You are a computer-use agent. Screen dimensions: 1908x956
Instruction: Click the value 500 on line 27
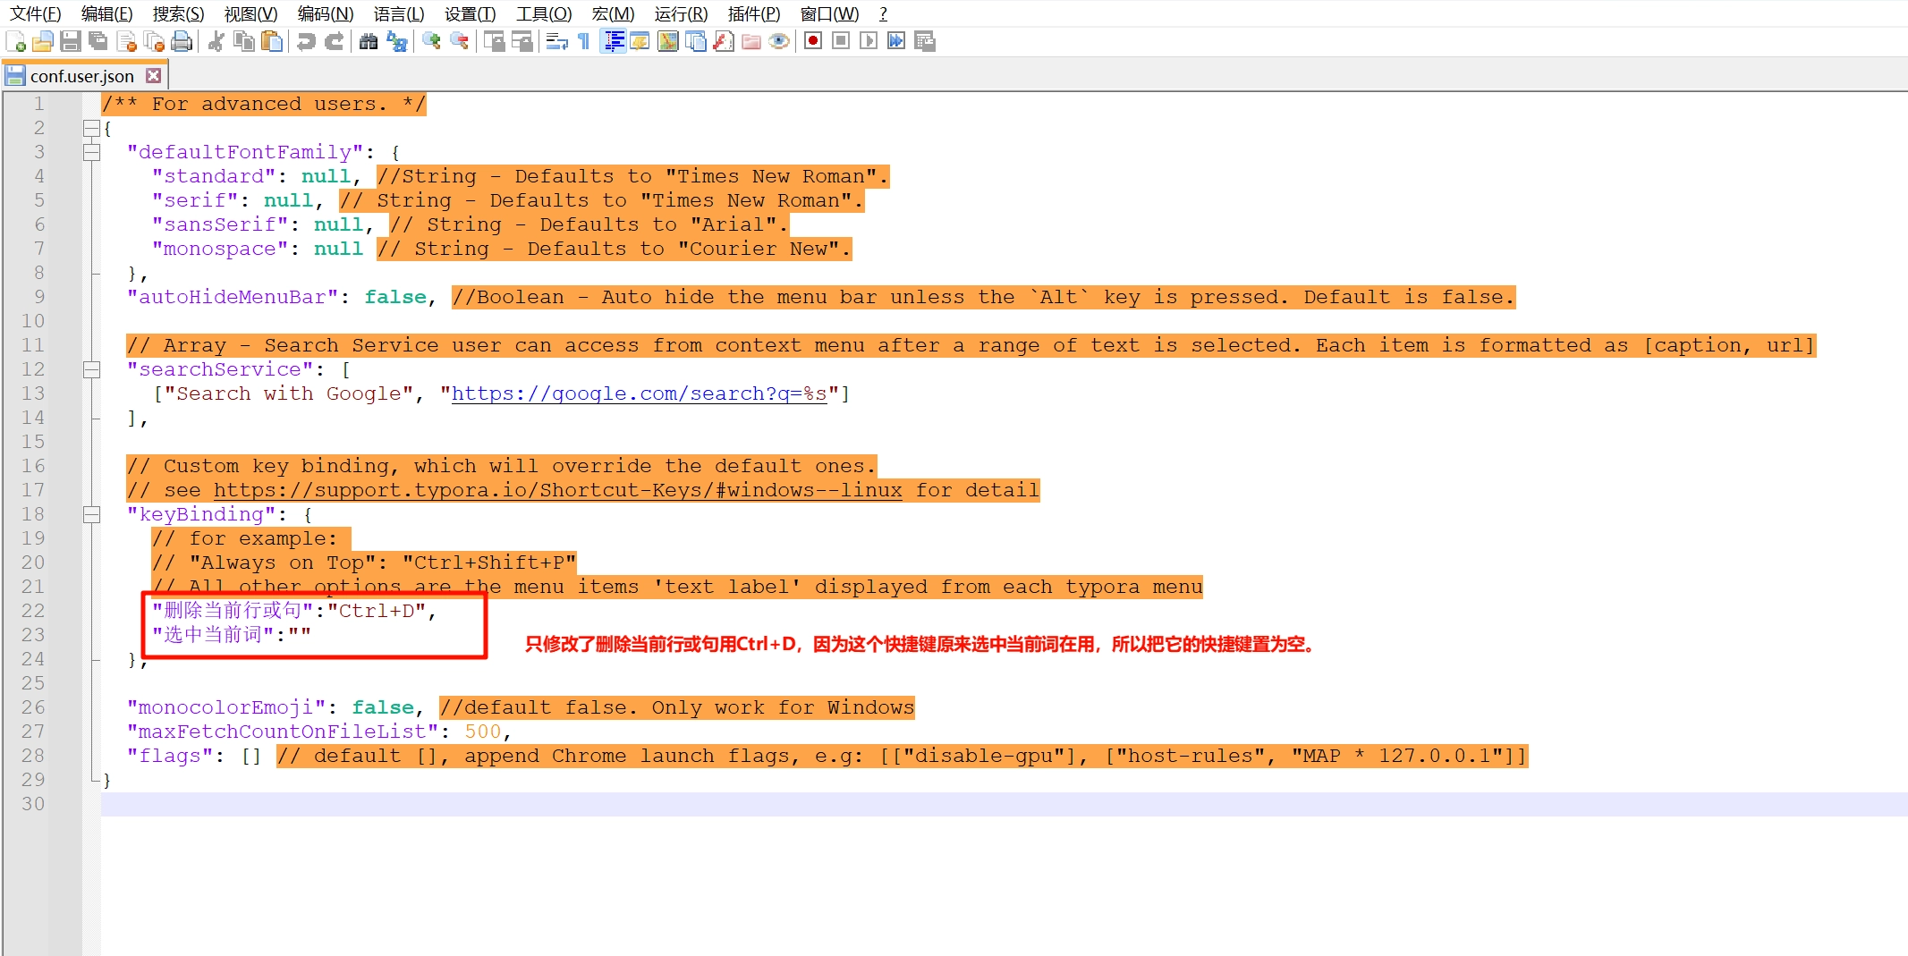483,732
